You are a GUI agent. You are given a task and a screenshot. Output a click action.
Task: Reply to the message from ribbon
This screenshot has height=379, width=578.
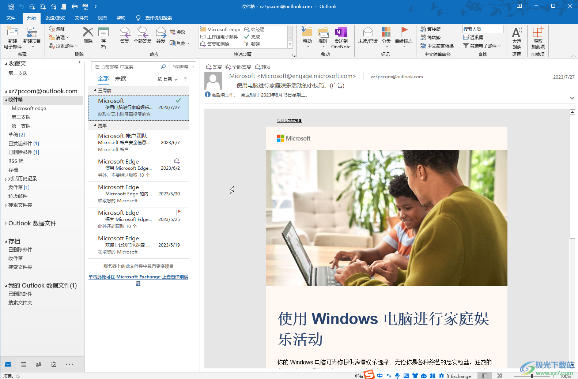tap(125, 35)
